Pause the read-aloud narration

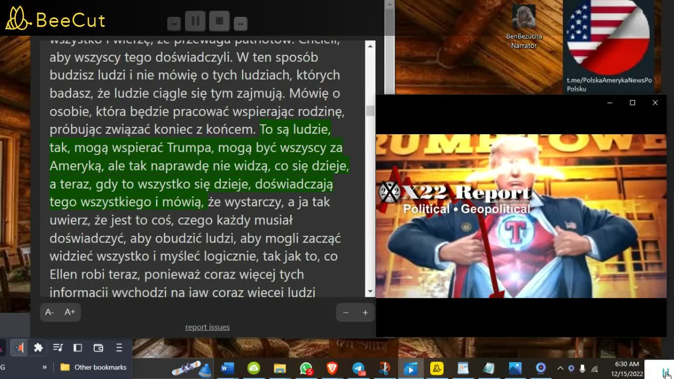tap(195, 21)
